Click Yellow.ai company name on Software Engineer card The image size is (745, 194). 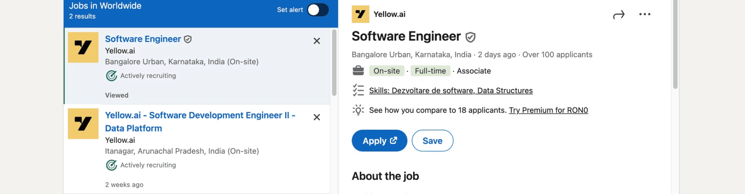[120, 51]
